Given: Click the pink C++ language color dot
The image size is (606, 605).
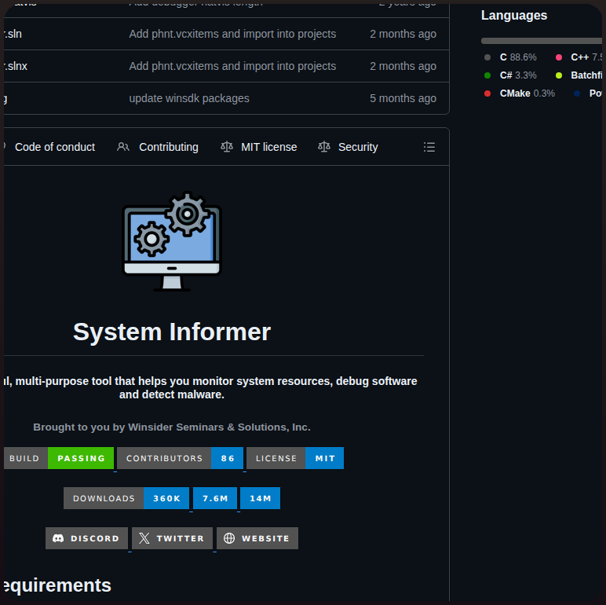Looking at the screenshot, I should pos(559,57).
